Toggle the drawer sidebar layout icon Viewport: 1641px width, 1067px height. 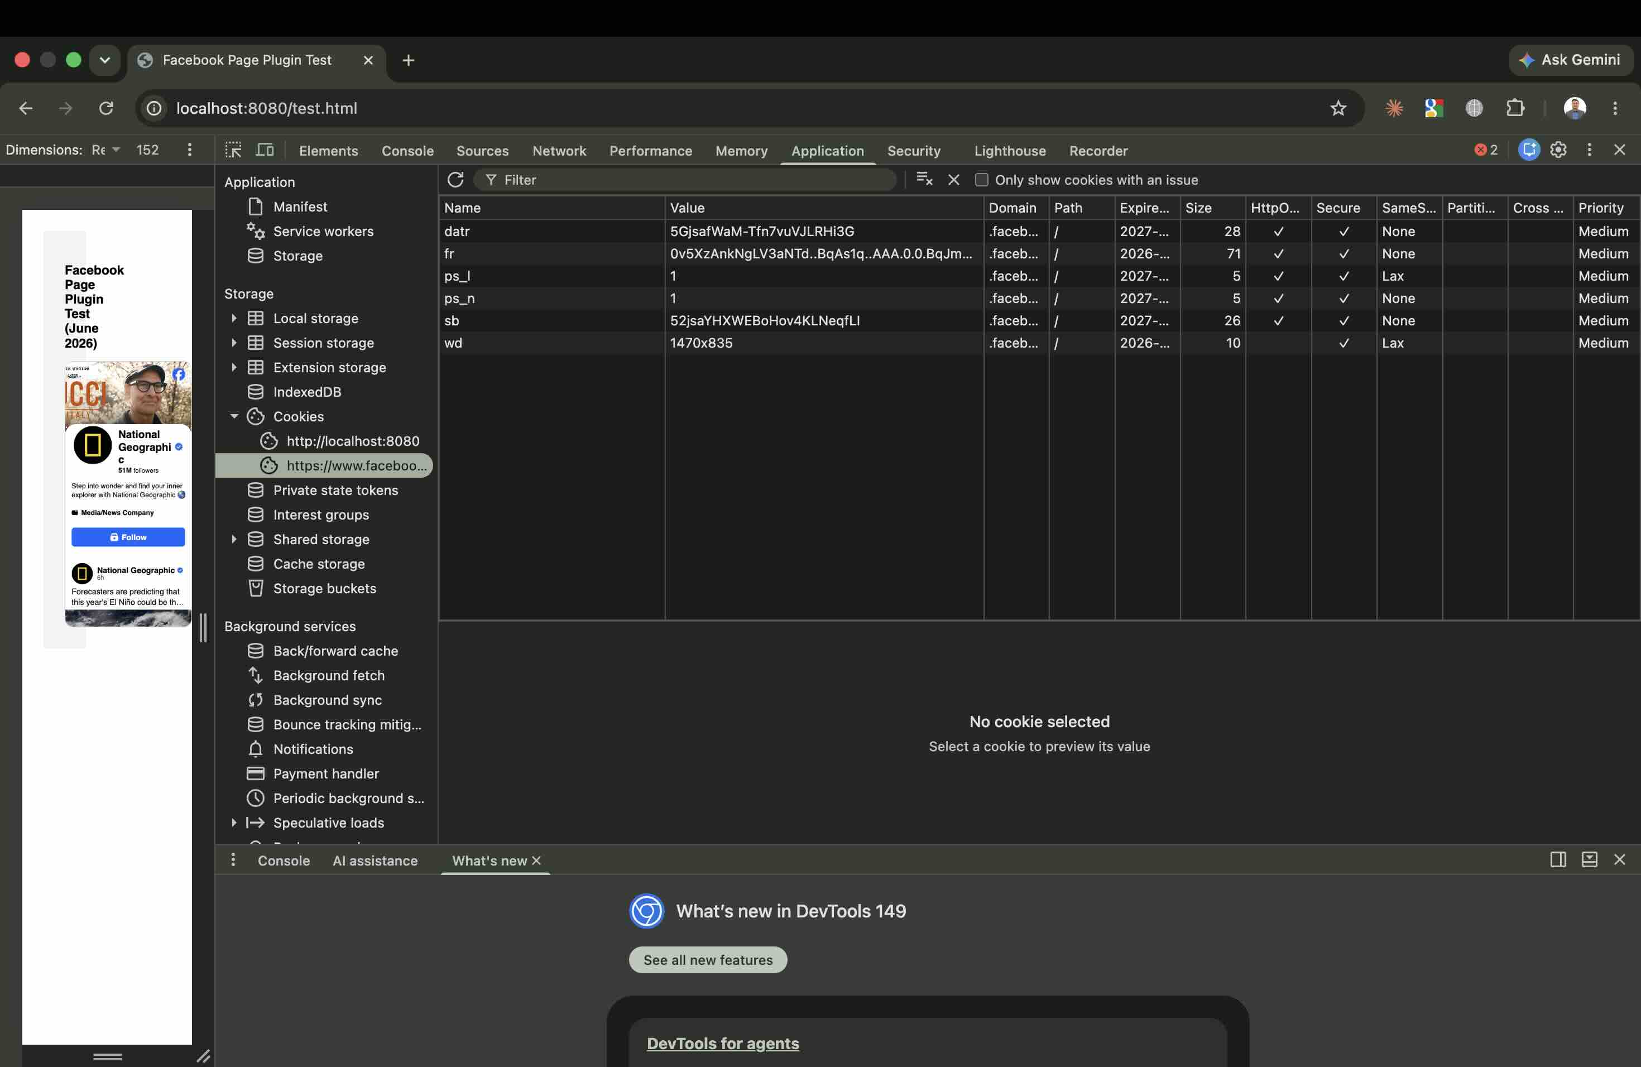(x=1558, y=859)
